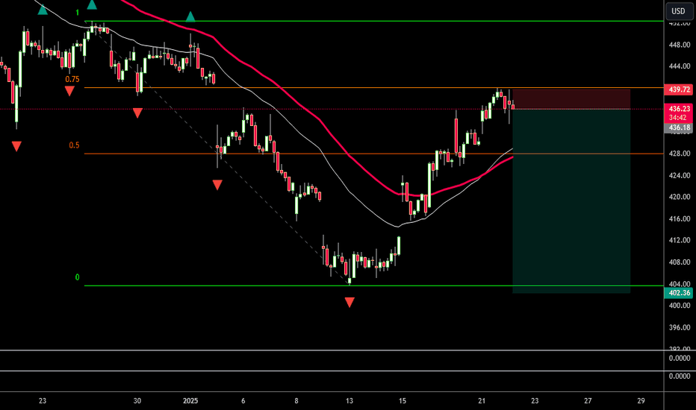This screenshot has height=410, width=696.
Task: Click the 416.00 price axis label
Action: click(680, 219)
